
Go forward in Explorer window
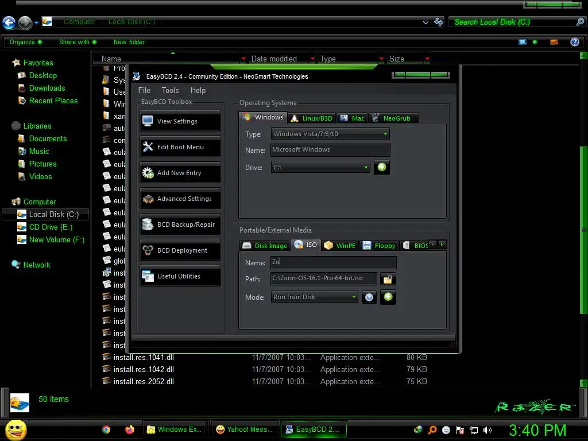click(x=25, y=22)
